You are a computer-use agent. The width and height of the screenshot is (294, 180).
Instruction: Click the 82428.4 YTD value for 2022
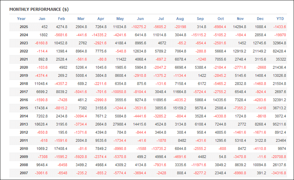(x=279, y=51)
